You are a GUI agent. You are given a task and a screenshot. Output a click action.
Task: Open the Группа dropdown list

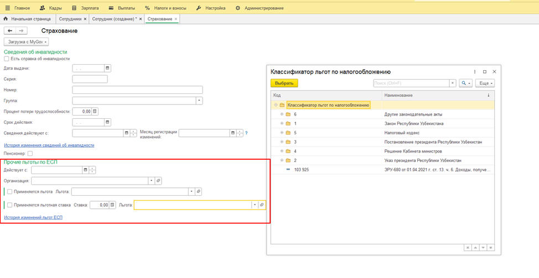point(199,101)
